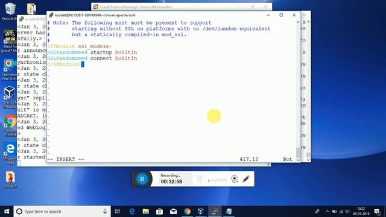Open the Need for Speed desktop shortcut
This screenshot has width=386, height=217.
click(10, 42)
